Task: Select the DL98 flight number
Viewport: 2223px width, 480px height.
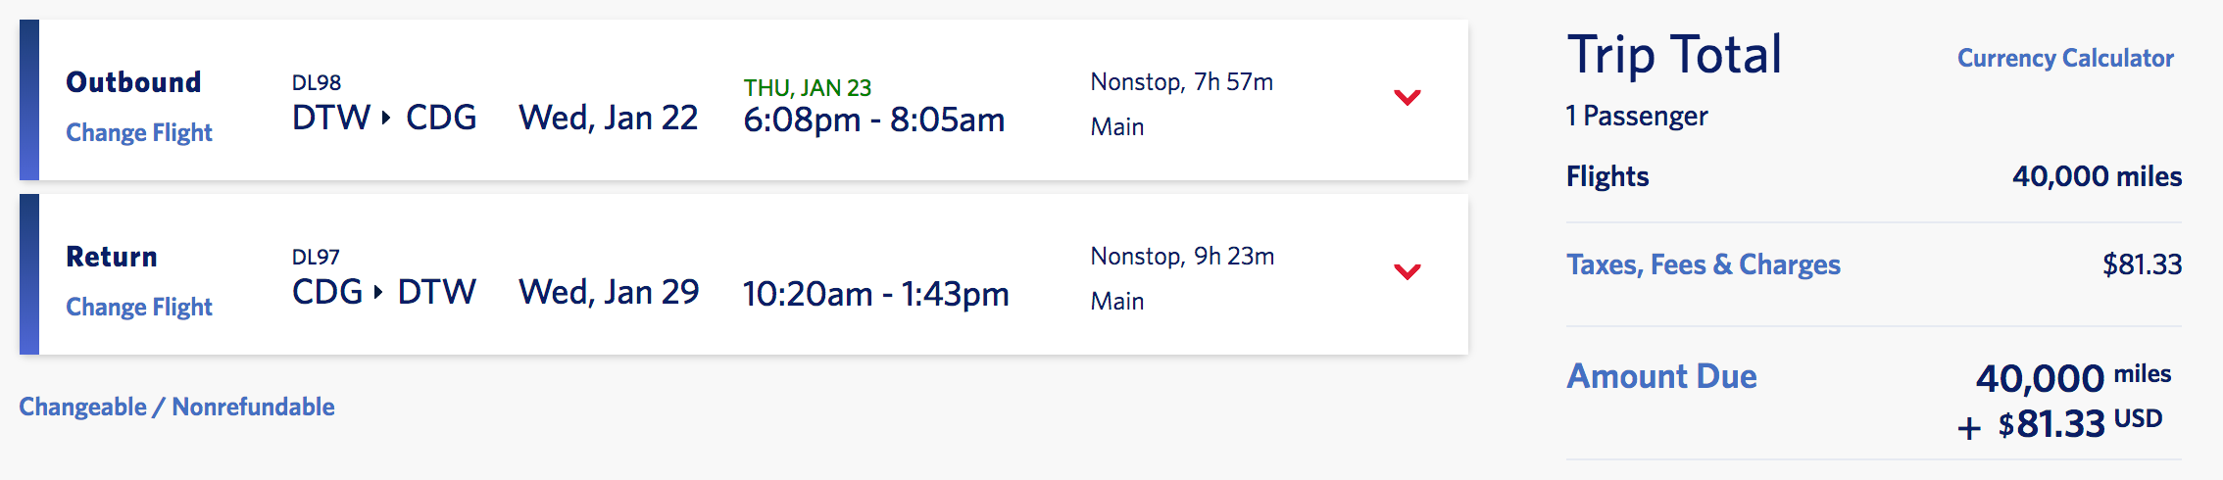Action: [317, 83]
